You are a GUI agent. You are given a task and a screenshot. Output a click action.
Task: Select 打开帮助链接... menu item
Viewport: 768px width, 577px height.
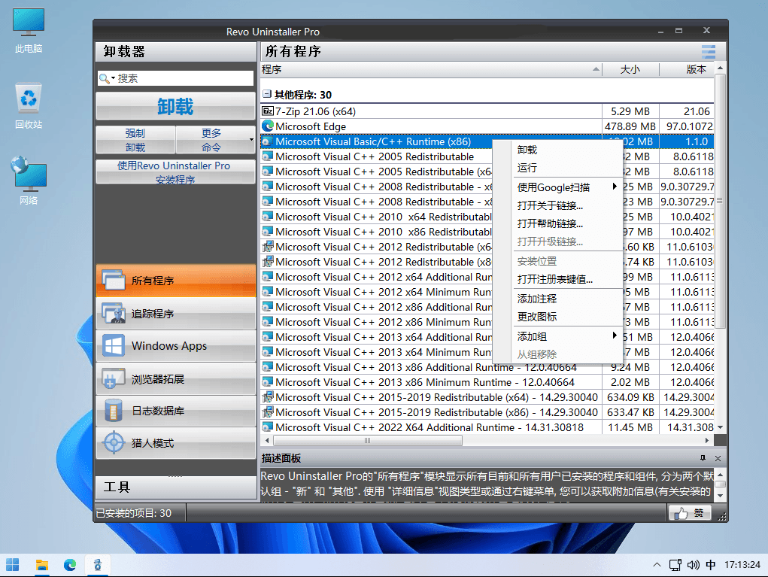point(566,224)
